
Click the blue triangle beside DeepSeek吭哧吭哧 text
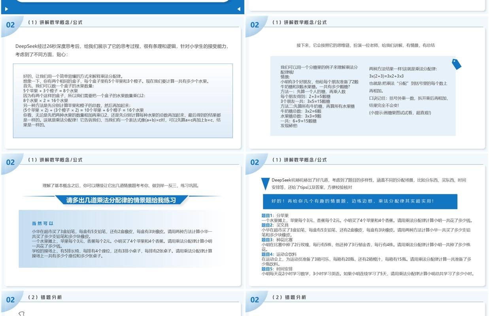point(266,184)
